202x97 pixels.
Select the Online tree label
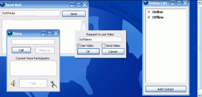158,12
